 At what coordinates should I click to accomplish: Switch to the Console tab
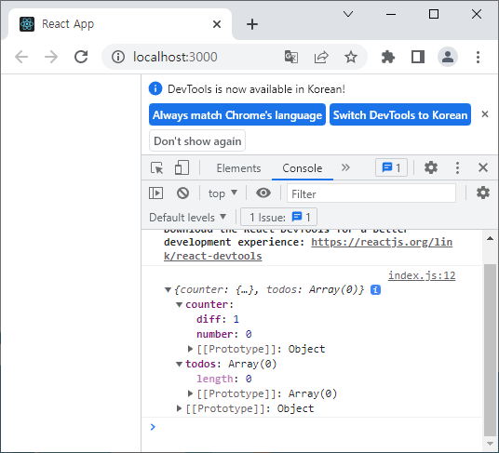(303, 168)
